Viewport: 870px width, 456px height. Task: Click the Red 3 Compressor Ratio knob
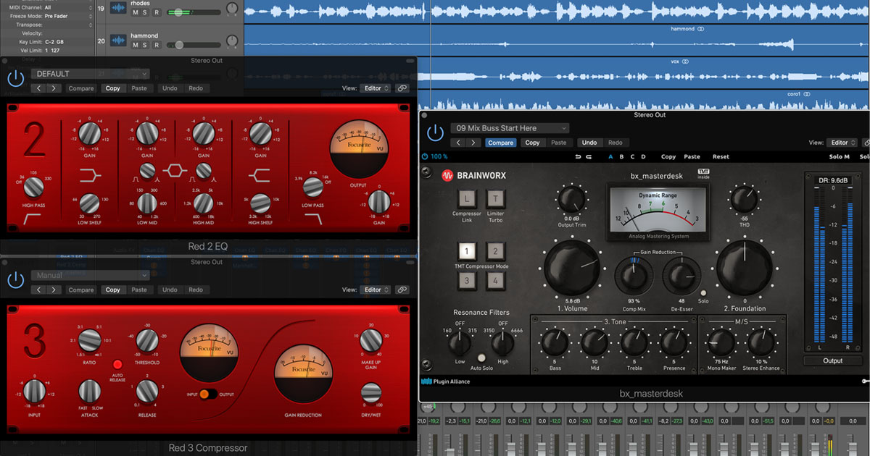[x=90, y=339]
